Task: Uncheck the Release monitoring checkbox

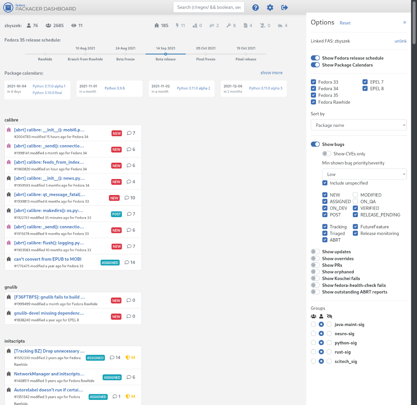Action: point(355,233)
